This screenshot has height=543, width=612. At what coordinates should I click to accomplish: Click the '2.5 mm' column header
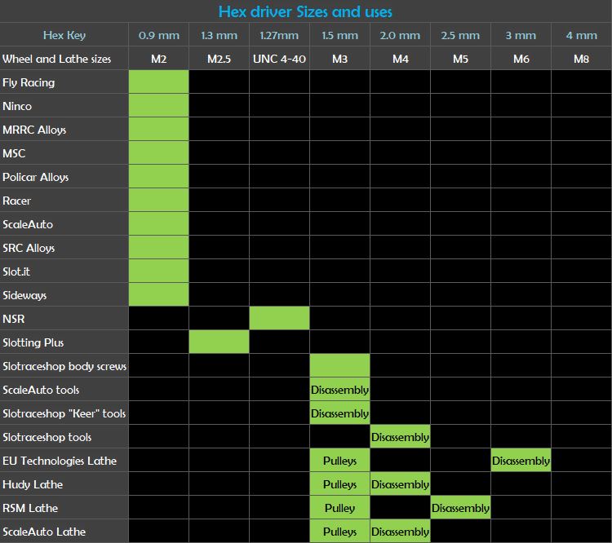pos(460,36)
